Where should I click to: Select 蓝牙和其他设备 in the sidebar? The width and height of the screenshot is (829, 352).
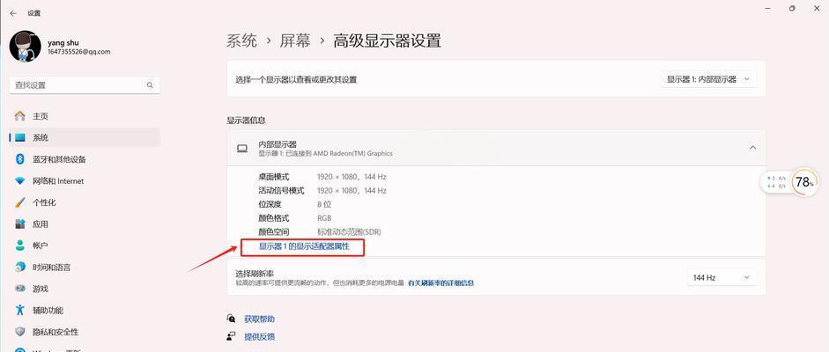point(85,159)
